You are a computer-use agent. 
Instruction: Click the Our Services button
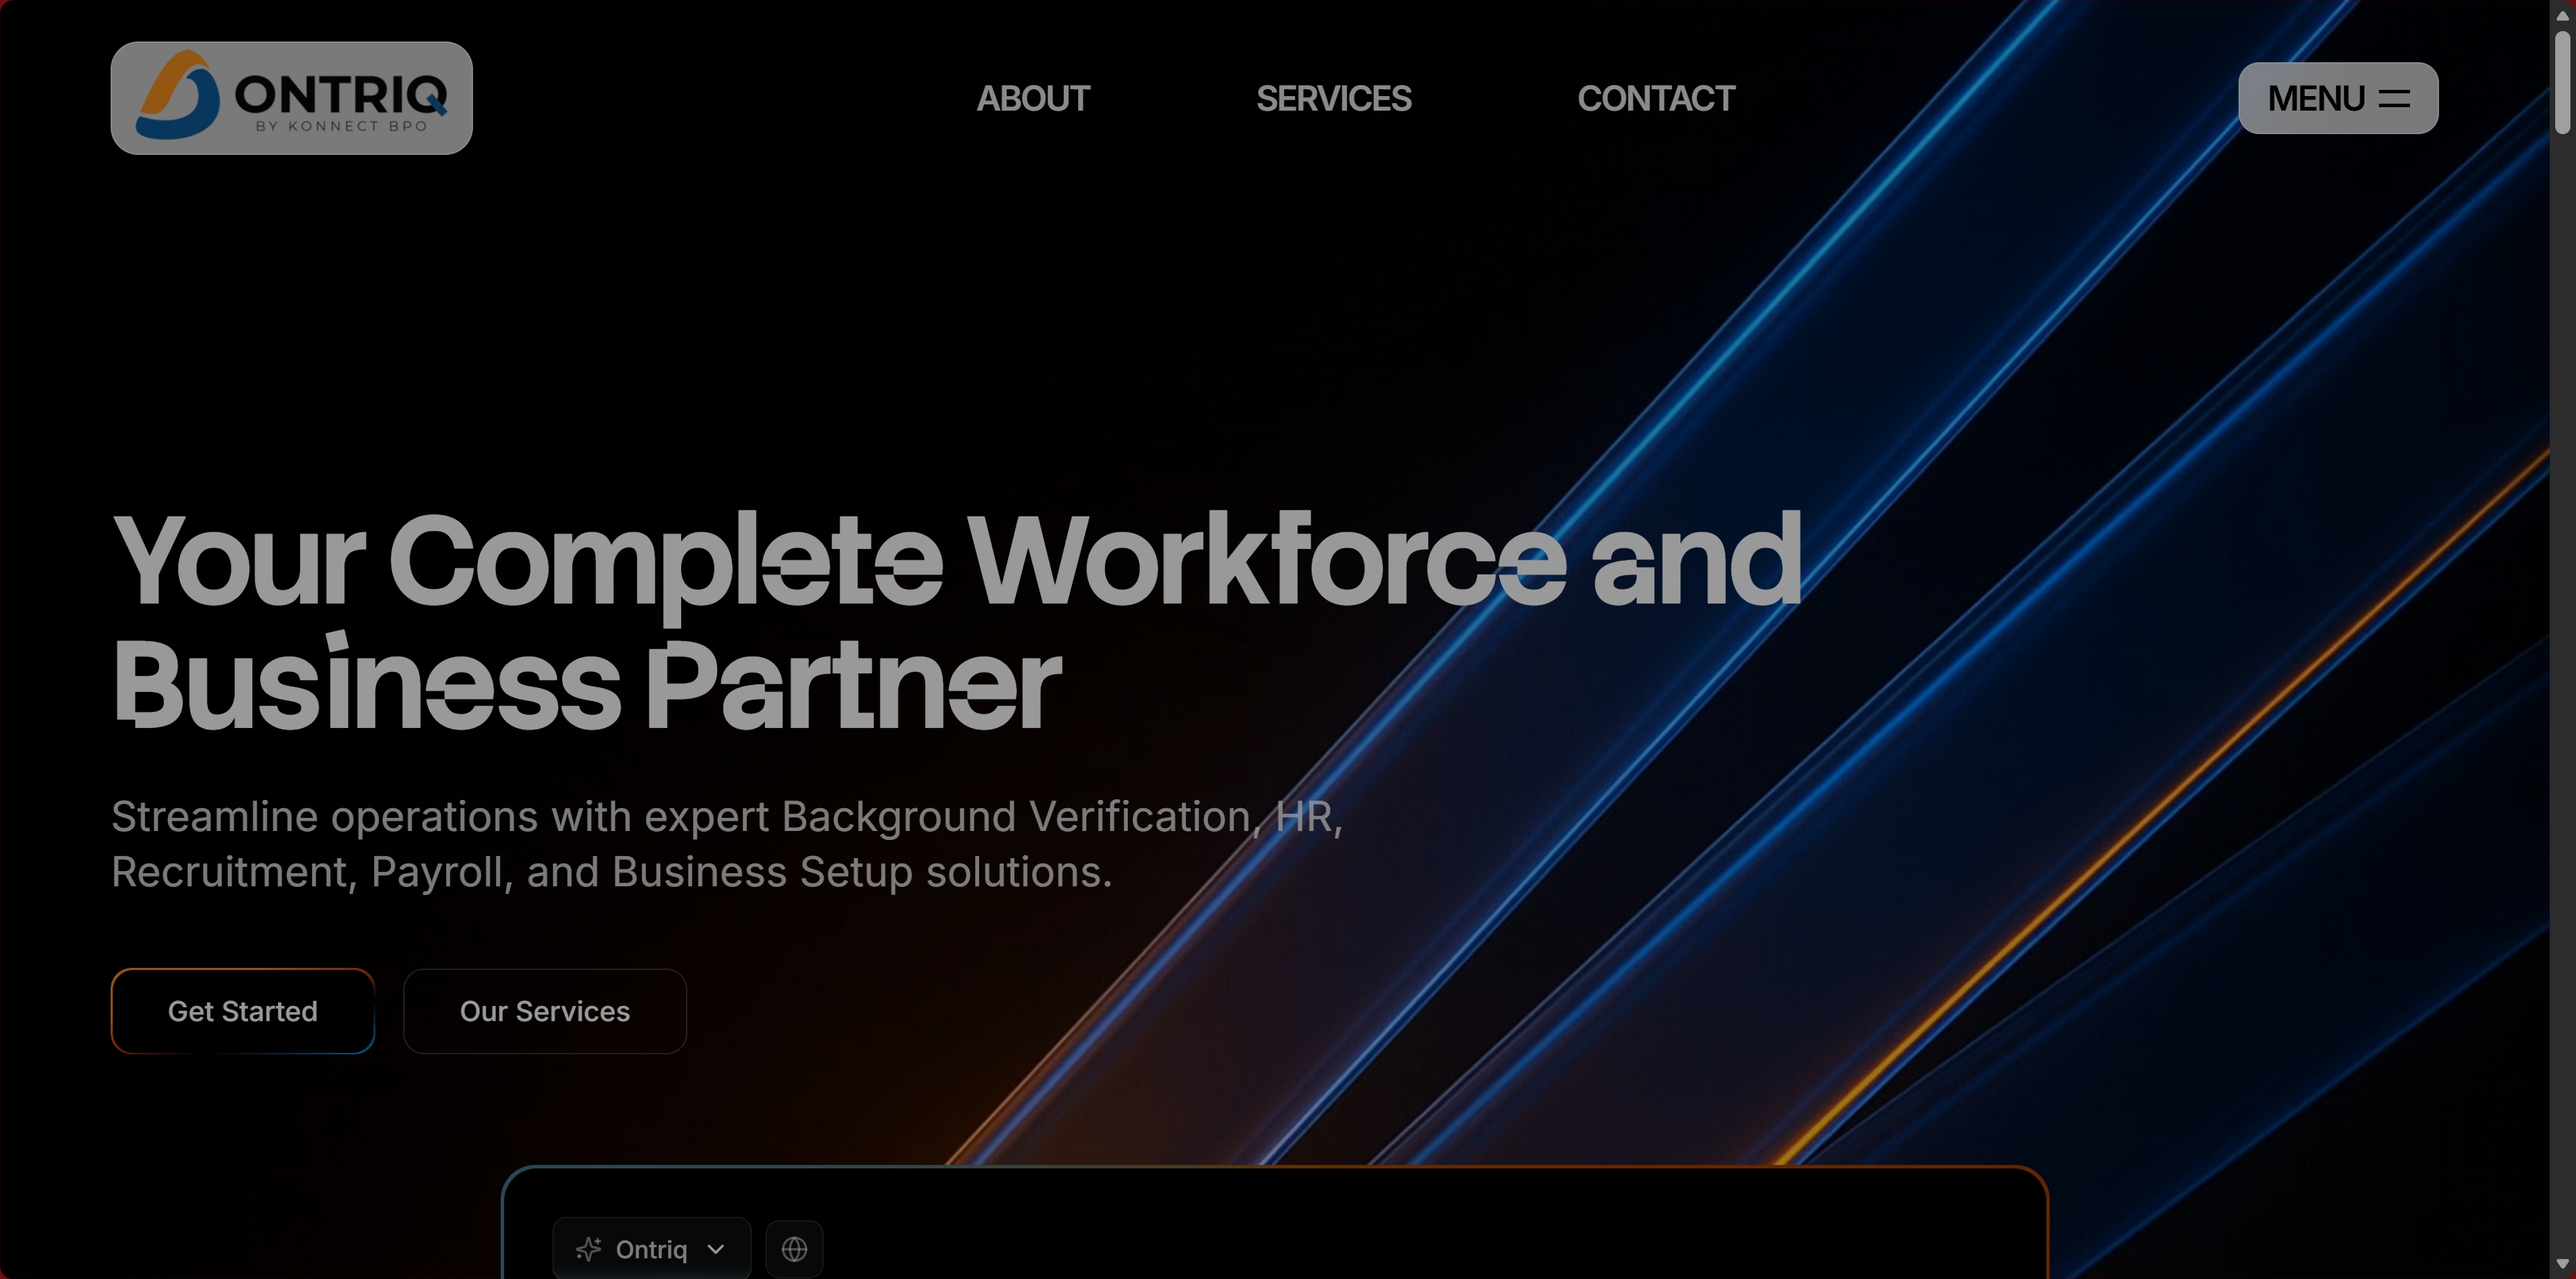tap(544, 1011)
